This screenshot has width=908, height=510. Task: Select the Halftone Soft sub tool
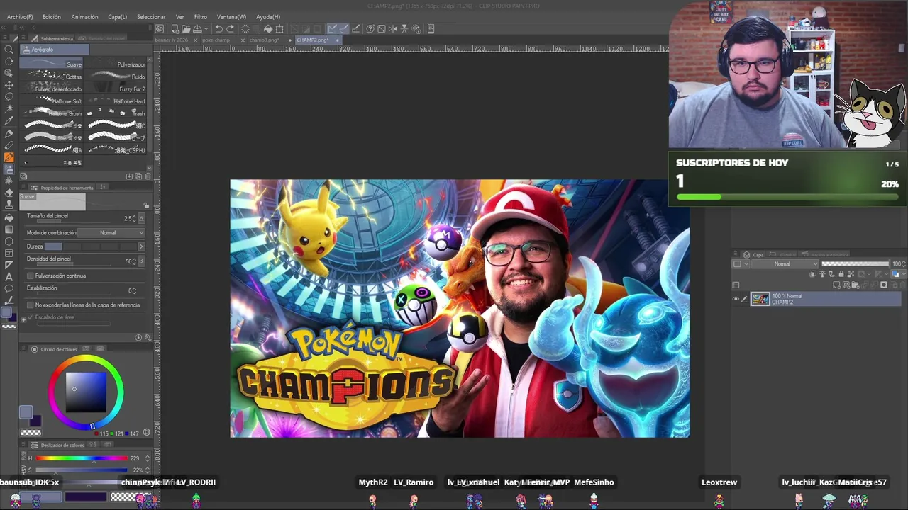[x=51, y=101]
